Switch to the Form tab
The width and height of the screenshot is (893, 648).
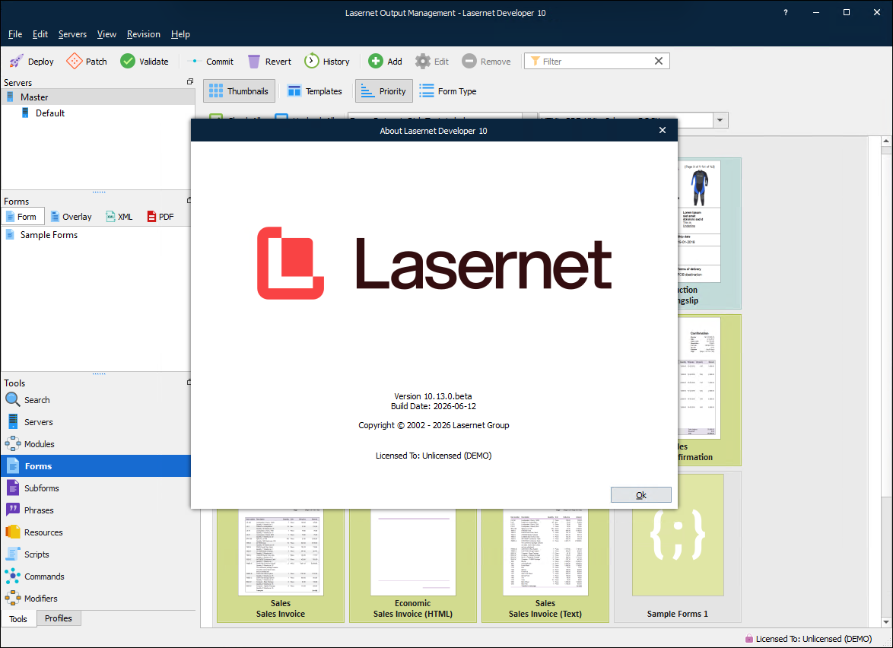coord(23,217)
